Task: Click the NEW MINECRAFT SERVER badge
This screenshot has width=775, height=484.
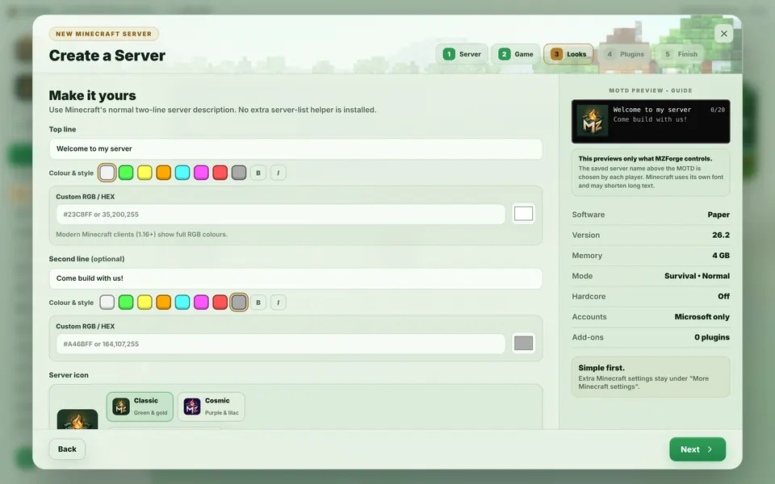Action: pyautogui.click(x=104, y=34)
